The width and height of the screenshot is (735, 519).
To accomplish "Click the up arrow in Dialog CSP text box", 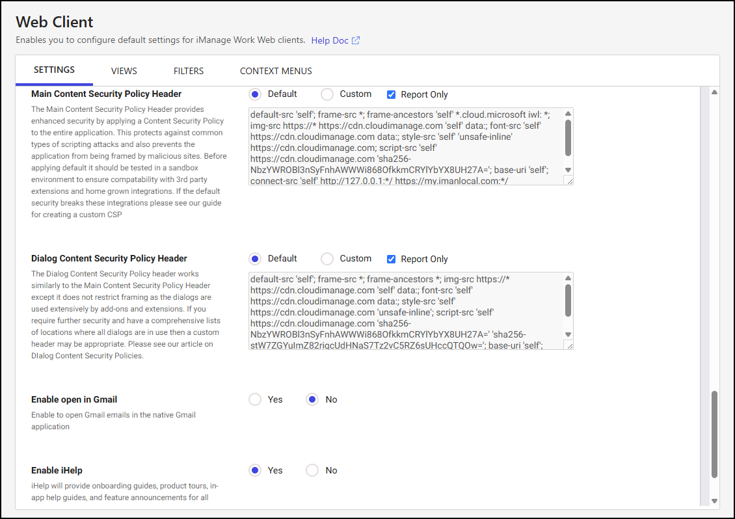I will point(568,278).
